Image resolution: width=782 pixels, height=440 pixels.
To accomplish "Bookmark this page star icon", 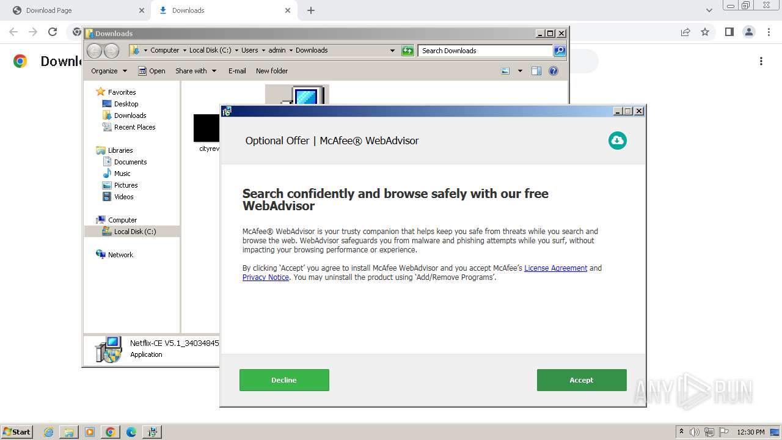I will (705, 32).
